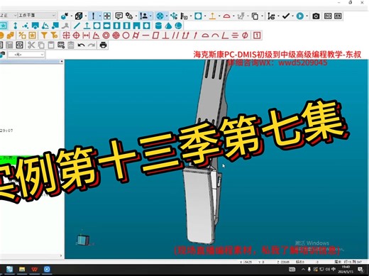Click the printer icon

click(103, 45)
